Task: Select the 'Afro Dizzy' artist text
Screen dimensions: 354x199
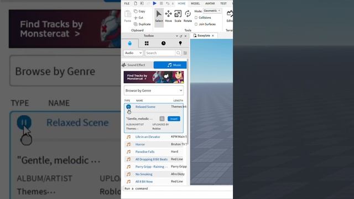Action: tap(178, 174)
